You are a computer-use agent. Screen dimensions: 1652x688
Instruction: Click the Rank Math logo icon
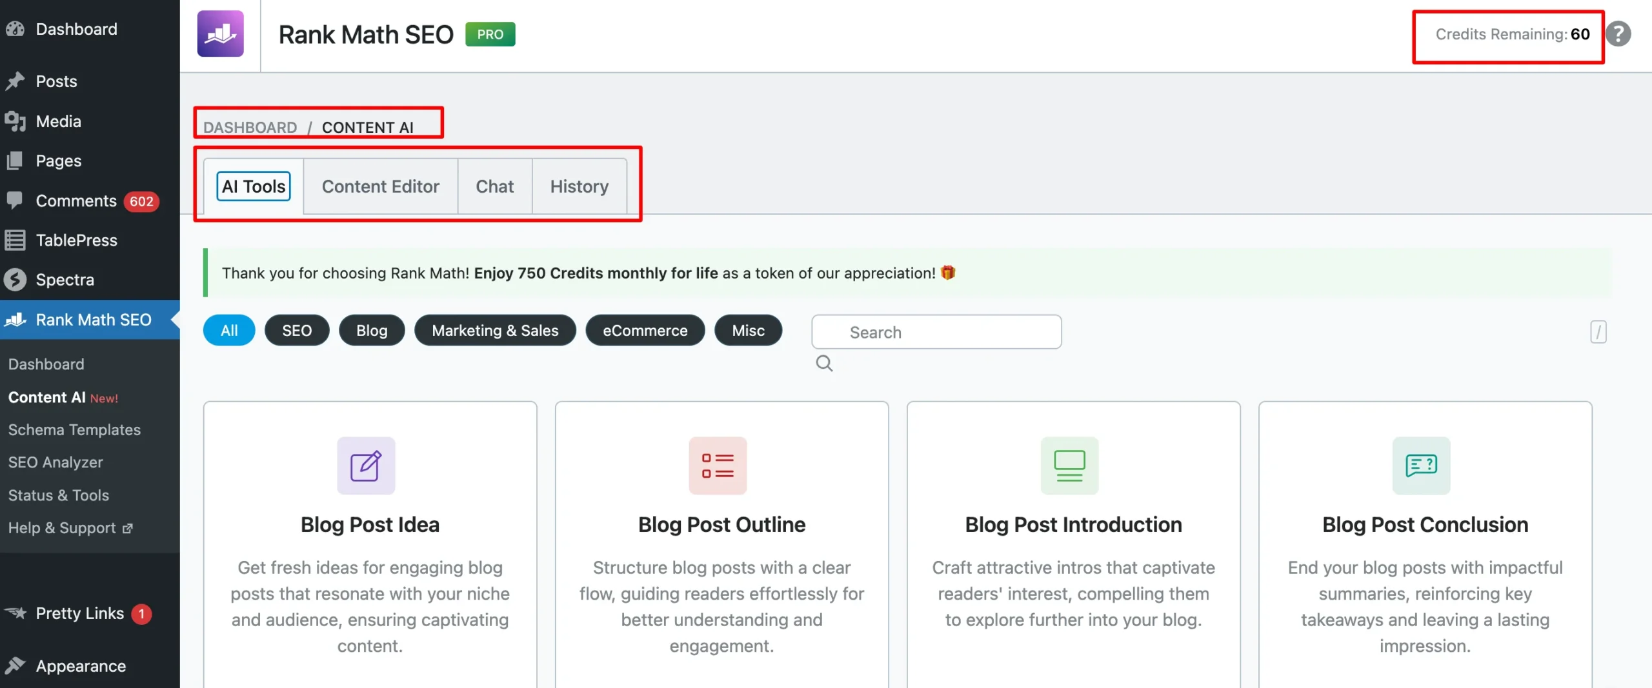point(220,34)
